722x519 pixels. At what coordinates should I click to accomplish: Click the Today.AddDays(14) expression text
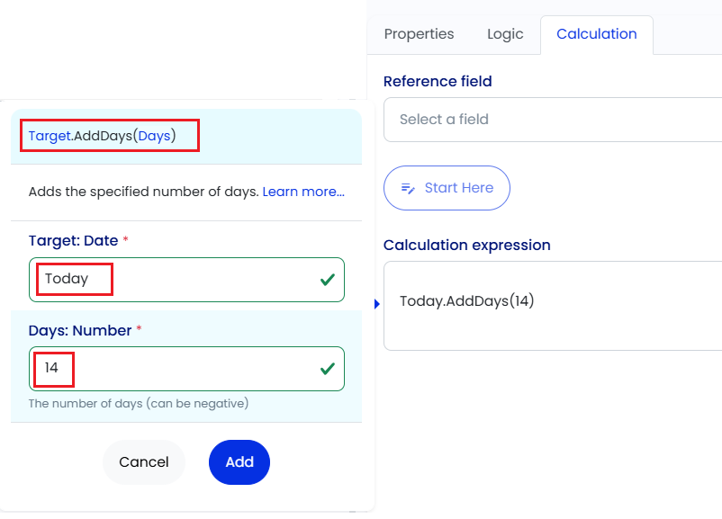[x=467, y=301]
